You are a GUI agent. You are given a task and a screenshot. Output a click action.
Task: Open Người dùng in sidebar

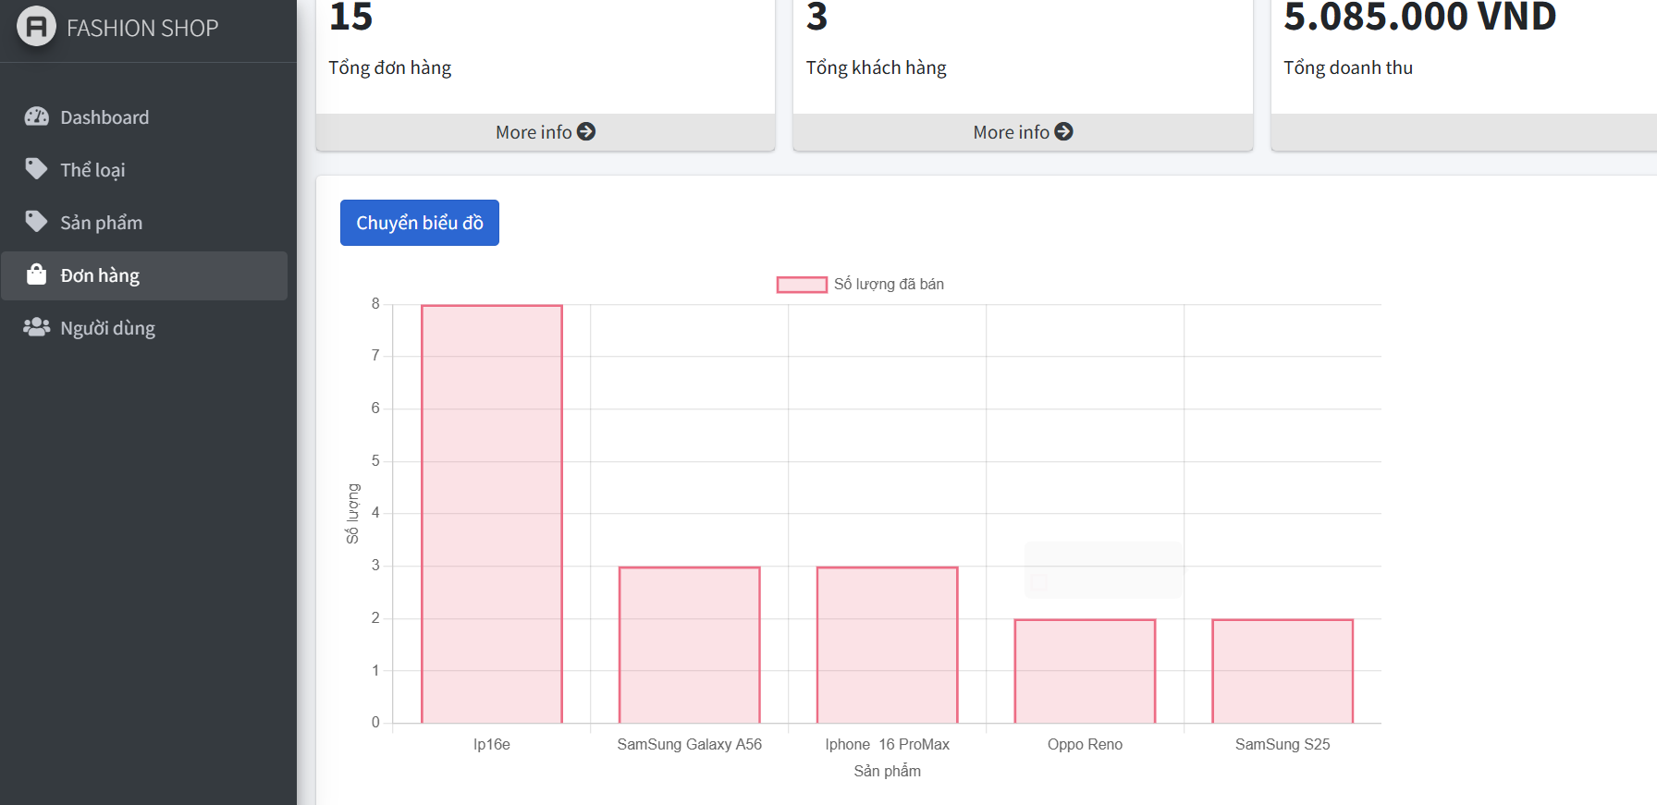tap(144, 328)
